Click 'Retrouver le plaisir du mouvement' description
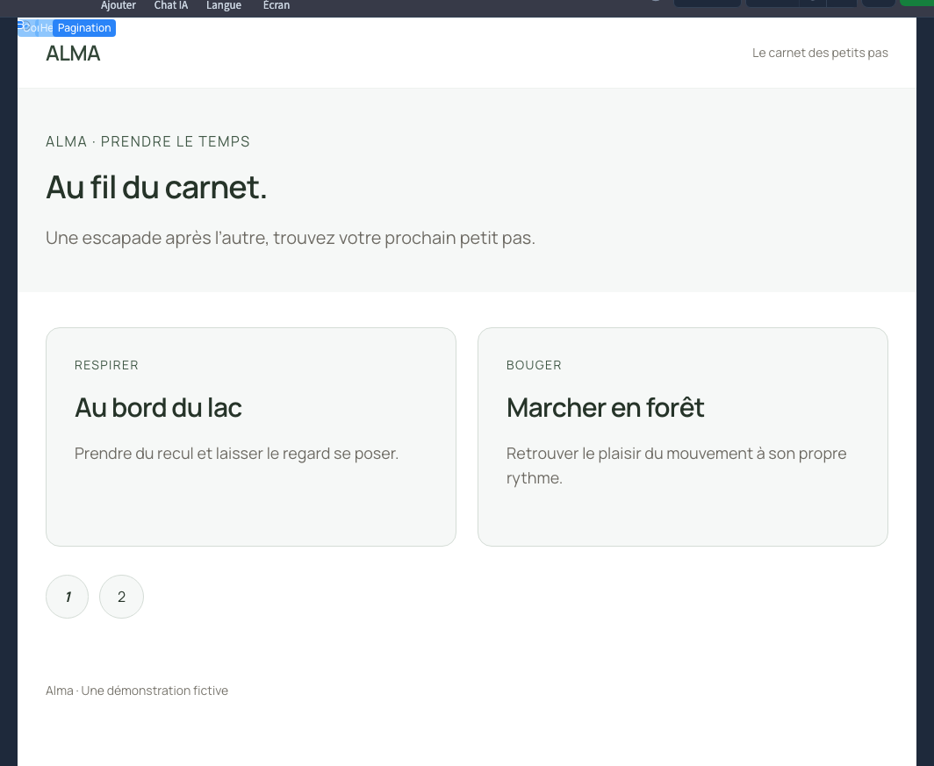This screenshot has height=766, width=934. click(x=676, y=465)
